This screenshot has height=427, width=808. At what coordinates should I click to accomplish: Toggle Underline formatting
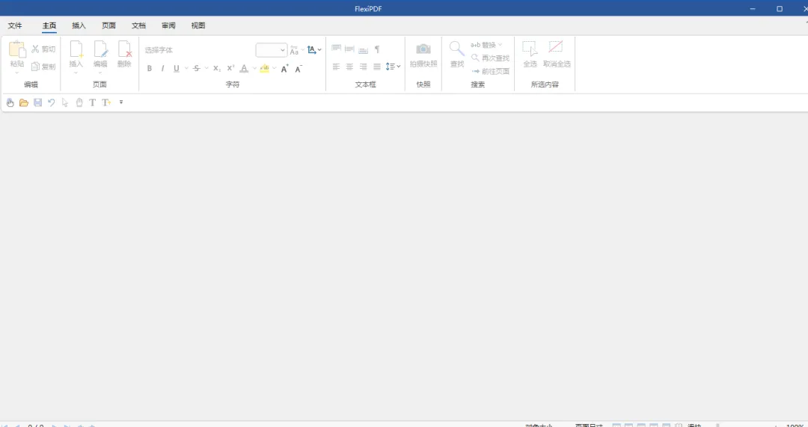[x=177, y=69]
